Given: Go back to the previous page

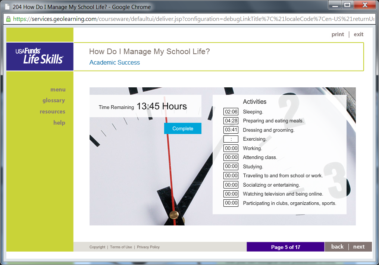Looking at the screenshot, I should point(337,247).
